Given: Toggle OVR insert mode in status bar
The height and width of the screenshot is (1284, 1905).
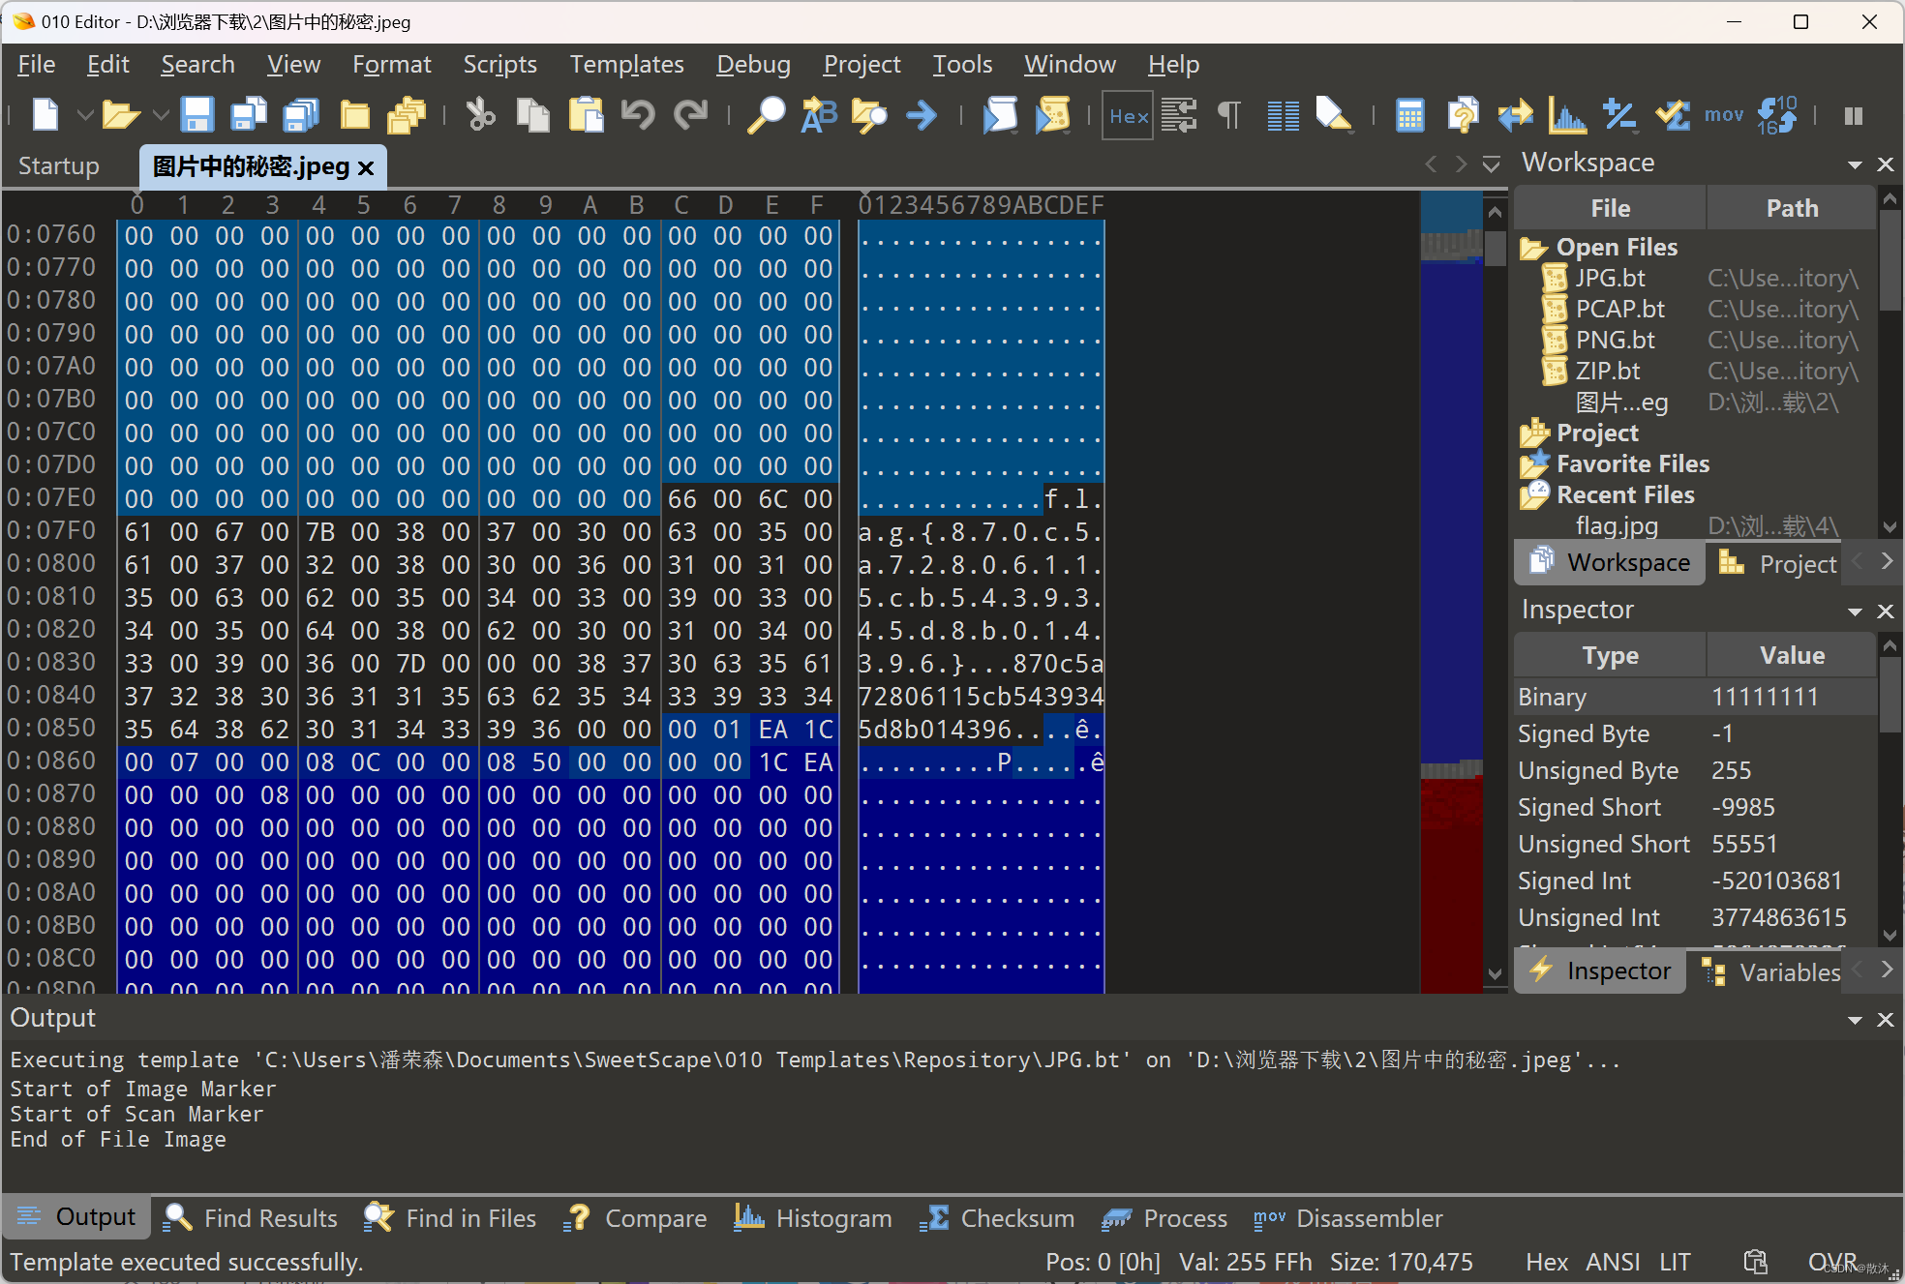Looking at the screenshot, I should point(1833,1262).
